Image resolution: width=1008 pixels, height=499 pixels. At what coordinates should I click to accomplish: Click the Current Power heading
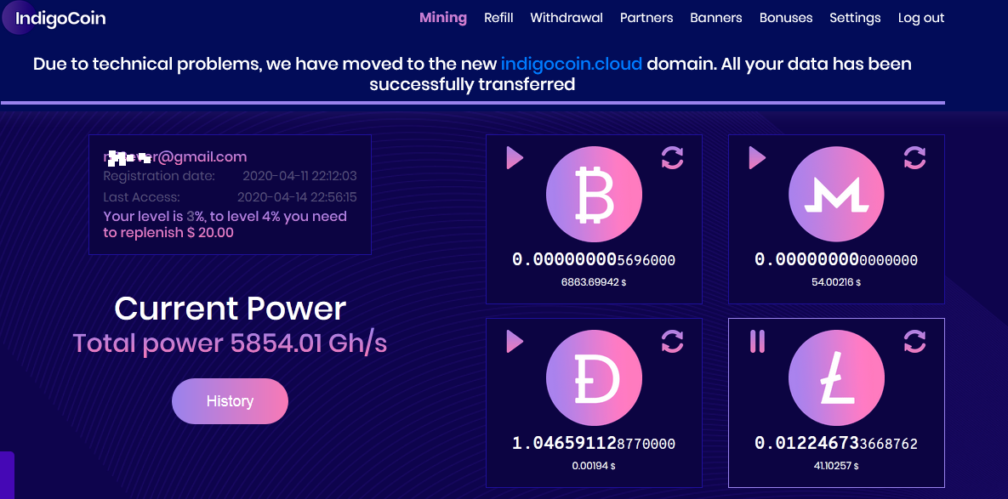[x=231, y=309]
